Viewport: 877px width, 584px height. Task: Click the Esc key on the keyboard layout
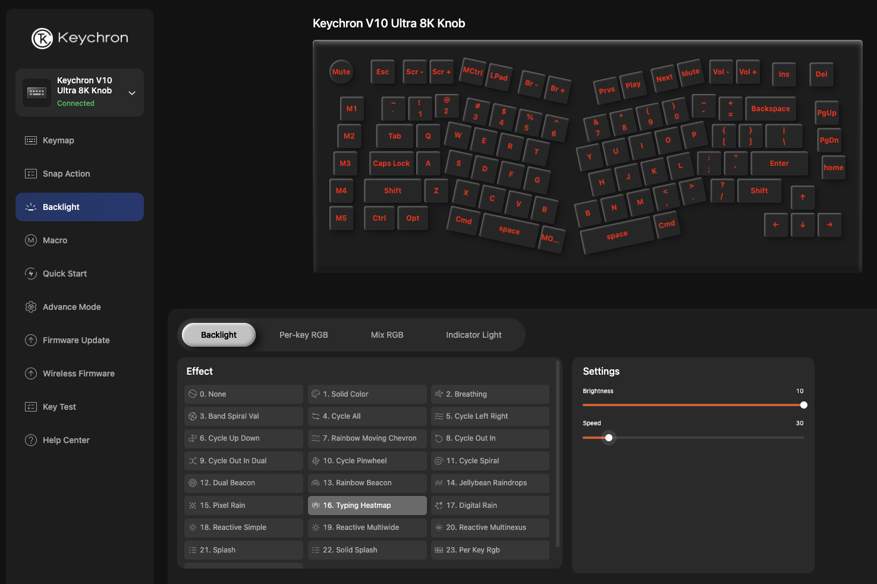click(382, 72)
